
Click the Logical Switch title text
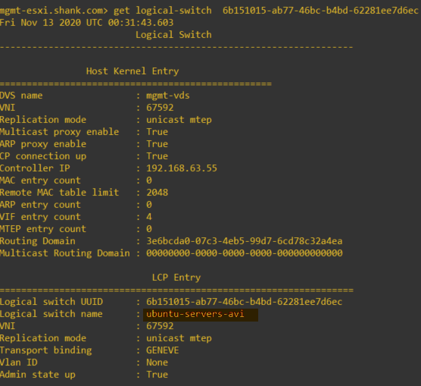(x=173, y=35)
